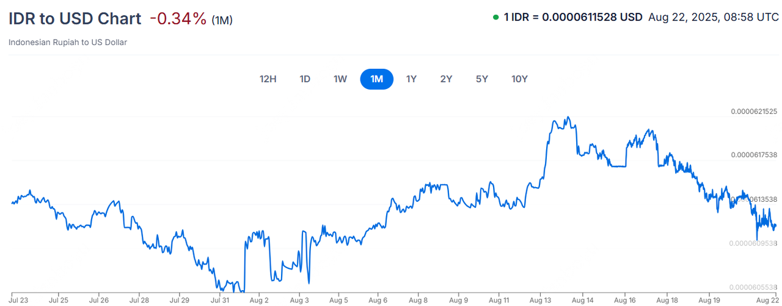The image size is (782, 306).
Task: Click the green live status dot
Action: click(495, 17)
